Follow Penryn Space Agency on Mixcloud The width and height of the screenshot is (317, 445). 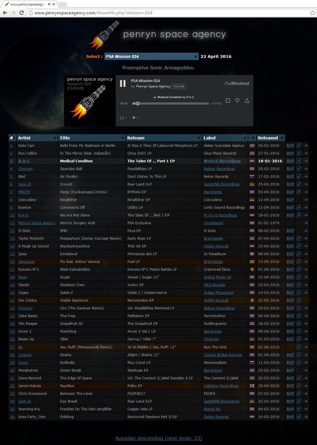(x=179, y=86)
